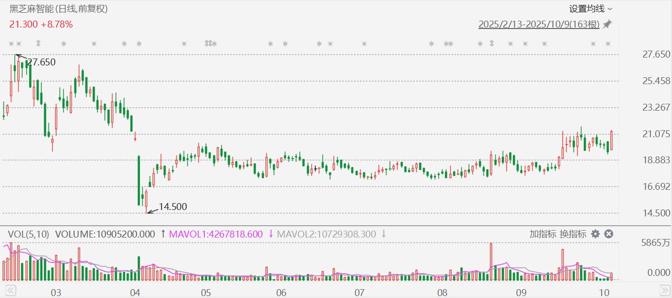Viewport: 672px width, 298px height.
Task: Open the 换指标 indicator switcher
Action: [x=573, y=234]
